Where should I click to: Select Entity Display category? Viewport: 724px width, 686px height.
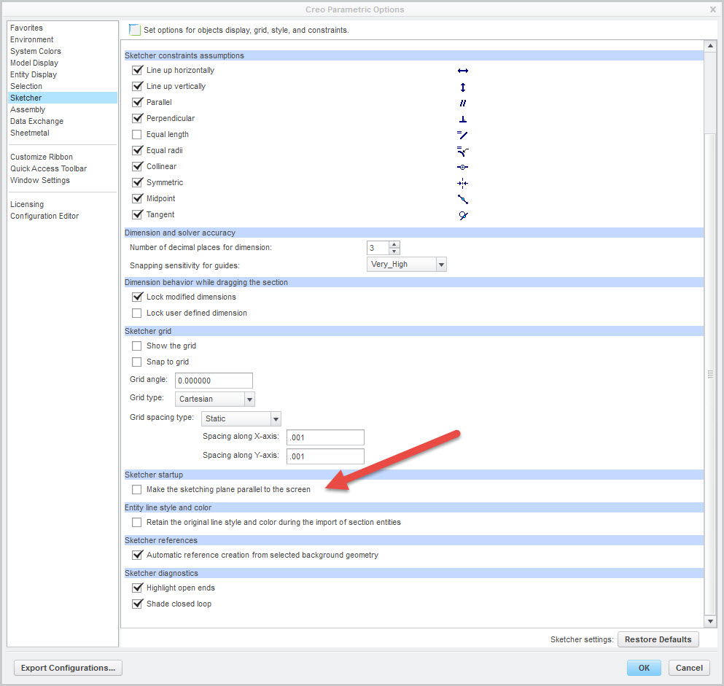click(x=34, y=74)
